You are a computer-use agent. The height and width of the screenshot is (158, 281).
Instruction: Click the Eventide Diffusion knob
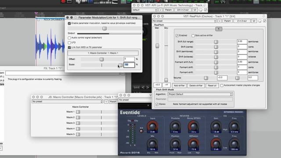click(193, 144)
